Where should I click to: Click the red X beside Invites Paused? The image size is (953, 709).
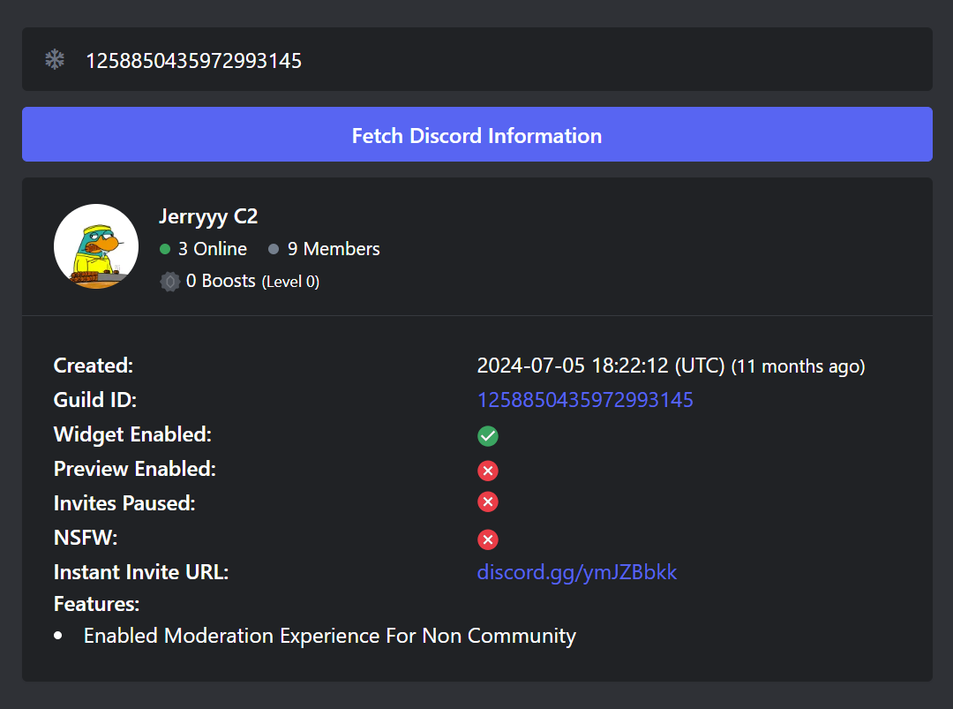click(487, 502)
